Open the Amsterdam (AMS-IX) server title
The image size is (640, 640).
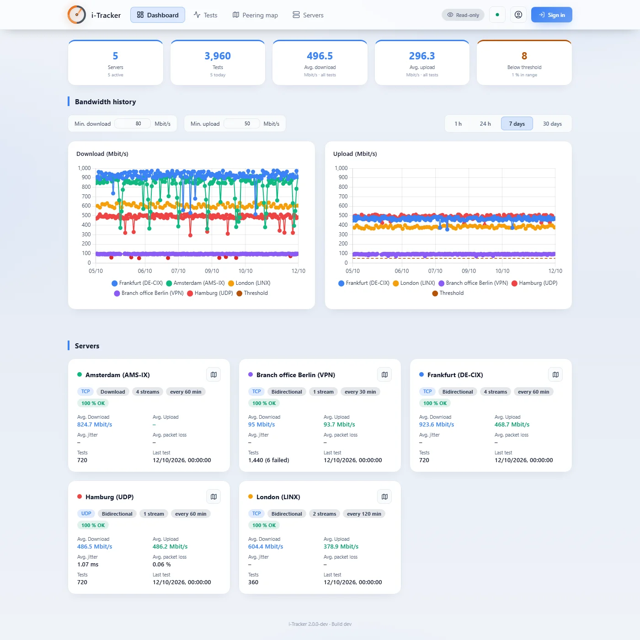pos(117,375)
